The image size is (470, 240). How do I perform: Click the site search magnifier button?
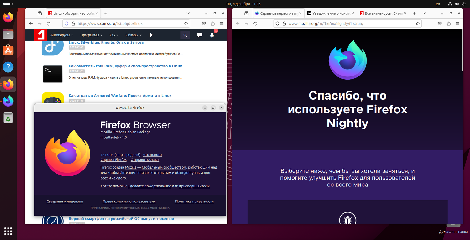pyautogui.click(x=185, y=35)
